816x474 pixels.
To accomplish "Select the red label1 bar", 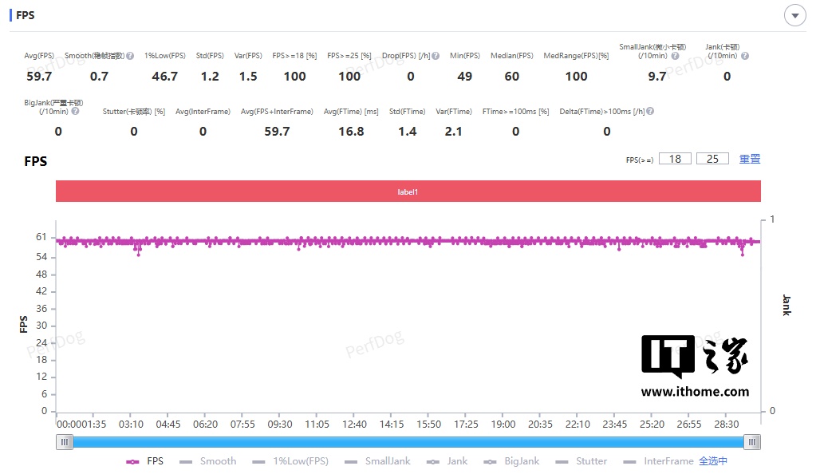I will point(408,192).
